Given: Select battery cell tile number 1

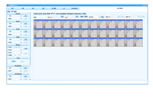Looking at the screenshot, I should click(38, 24).
